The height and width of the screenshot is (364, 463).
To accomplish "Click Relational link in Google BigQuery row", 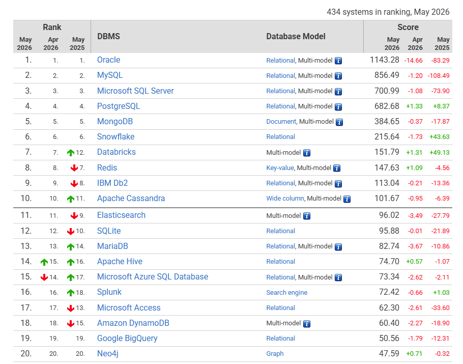I will point(281,339).
